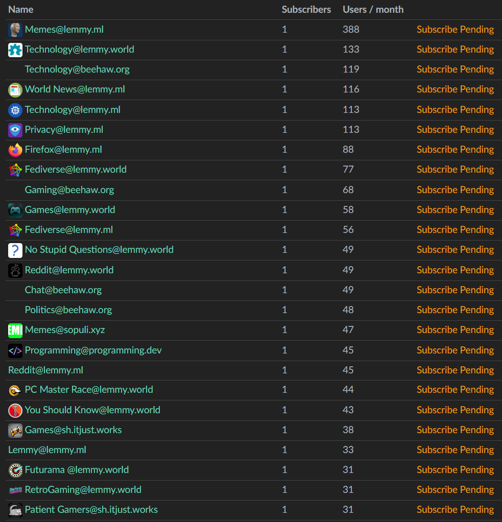Open Privacy@lemmy.ml community link
This screenshot has height=522, width=502.
pyautogui.click(x=64, y=130)
